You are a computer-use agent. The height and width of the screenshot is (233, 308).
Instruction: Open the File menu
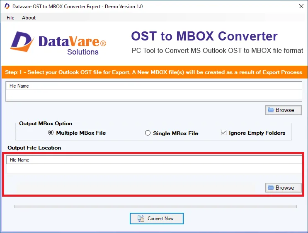click(10, 18)
